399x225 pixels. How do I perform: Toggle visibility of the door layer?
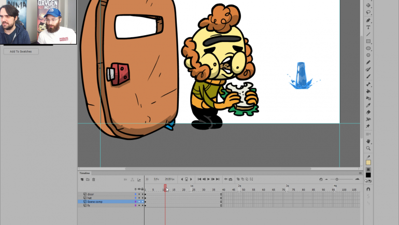139,194
